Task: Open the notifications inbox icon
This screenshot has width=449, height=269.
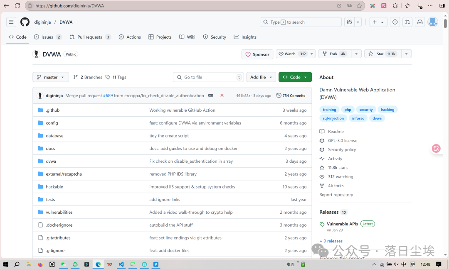Action: [420, 22]
